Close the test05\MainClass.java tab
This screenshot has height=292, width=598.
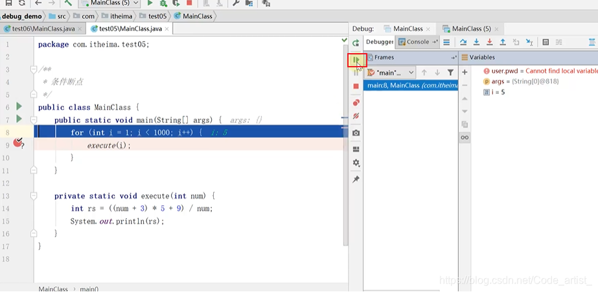167,29
